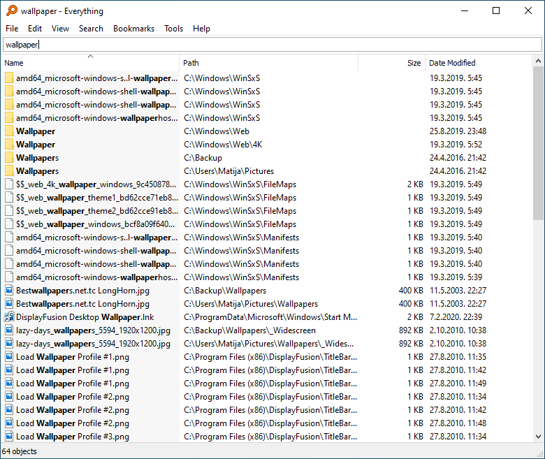
Task: Minimize the Everything window
Action: pyautogui.click(x=465, y=10)
